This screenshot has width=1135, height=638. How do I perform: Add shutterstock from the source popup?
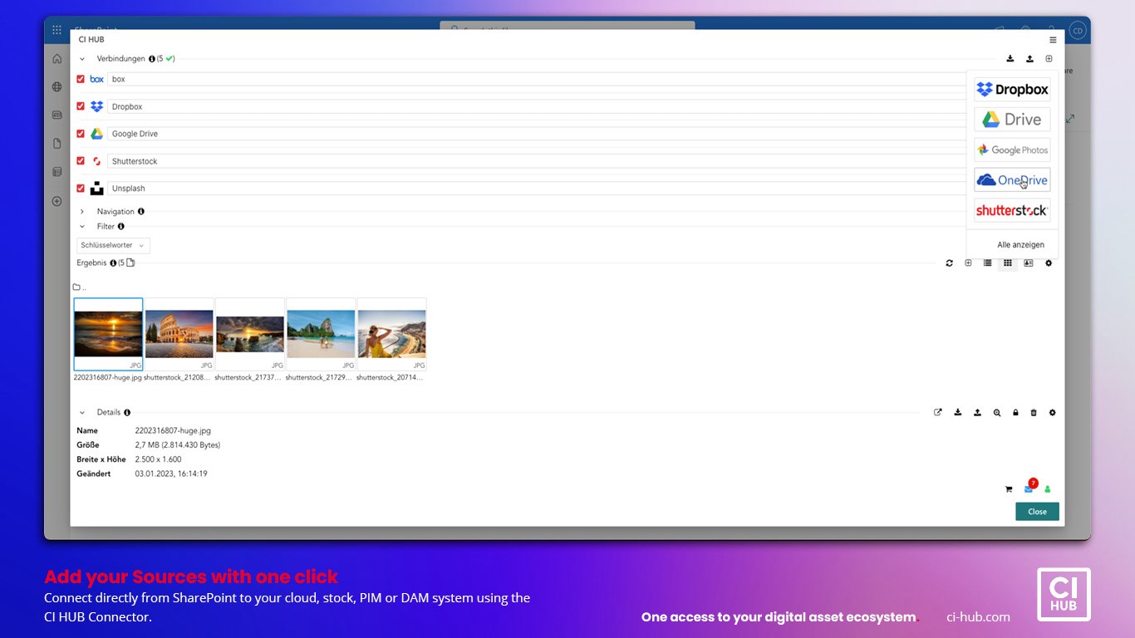(1012, 210)
